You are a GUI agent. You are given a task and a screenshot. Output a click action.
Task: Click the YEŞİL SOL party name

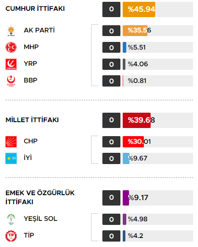(41, 219)
